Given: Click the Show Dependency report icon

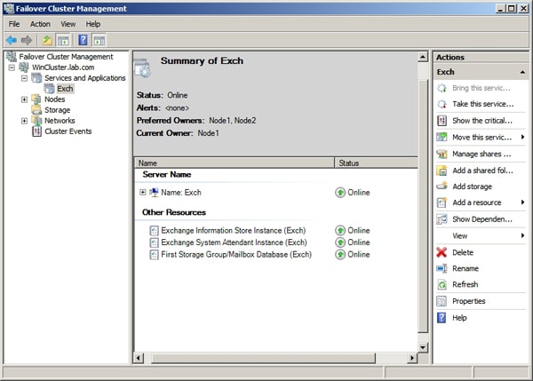Looking at the screenshot, I should (442, 219).
